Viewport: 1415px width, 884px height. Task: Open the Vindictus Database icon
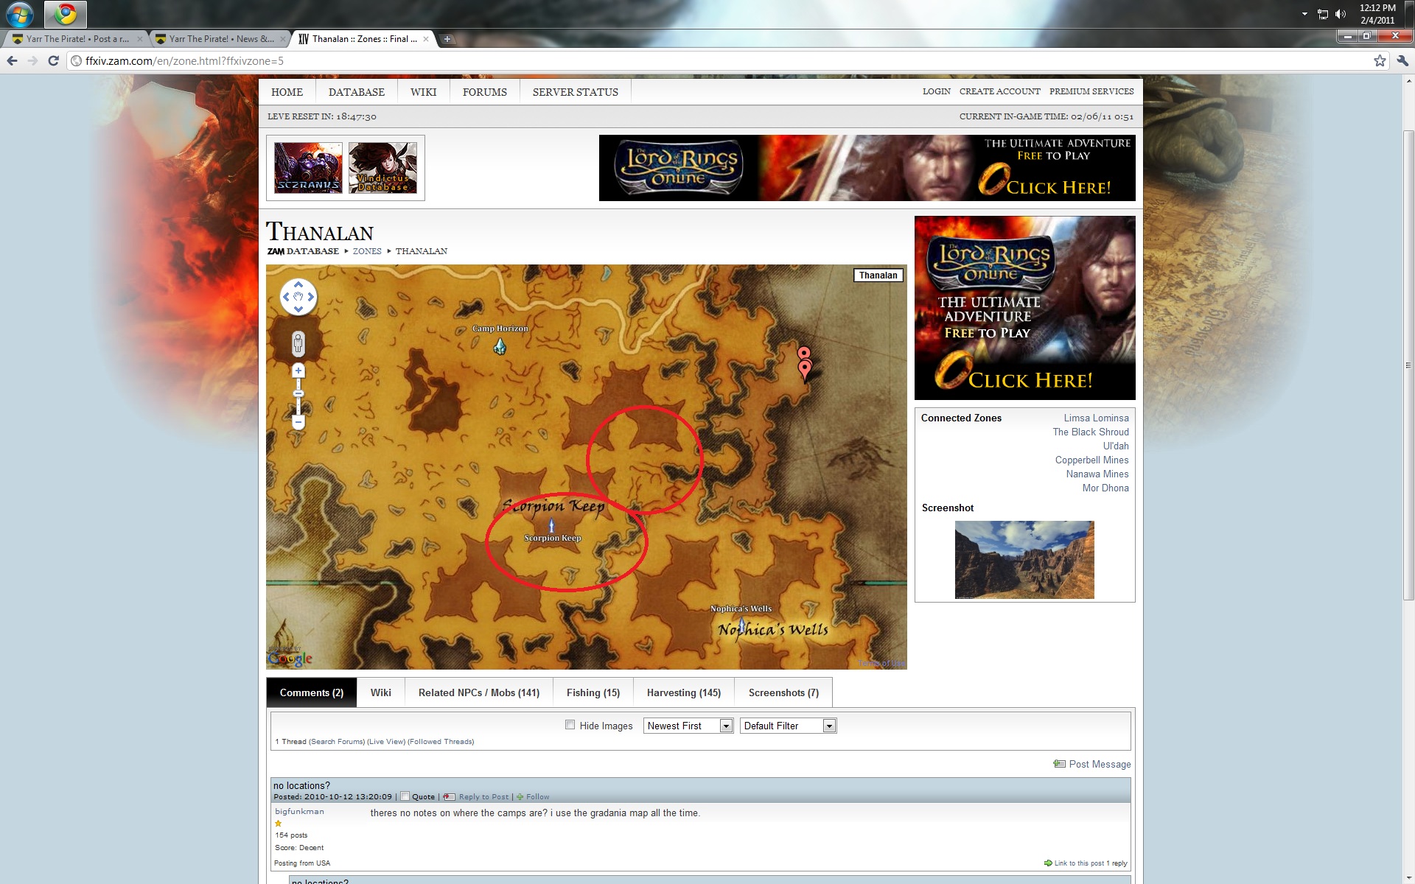(x=382, y=168)
